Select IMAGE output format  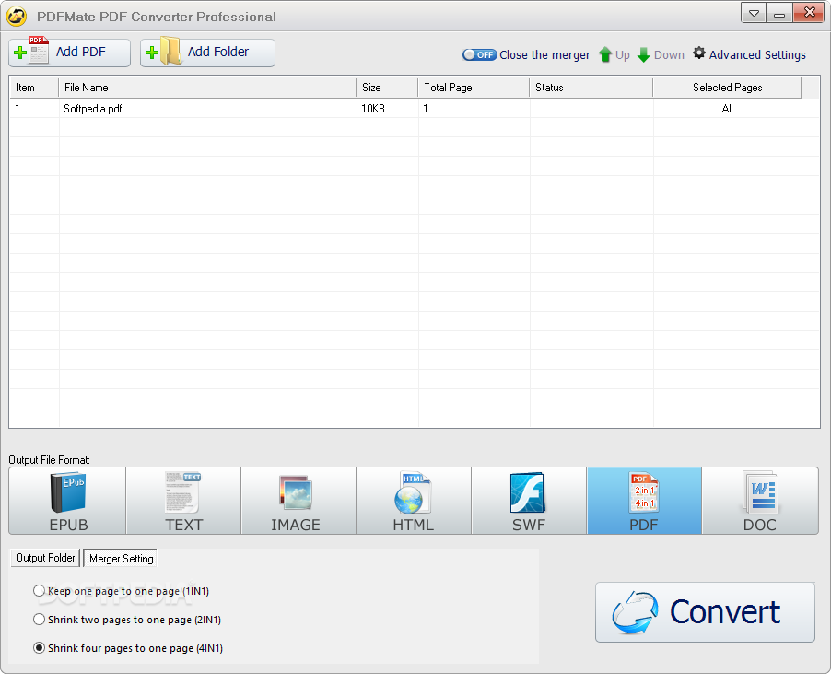298,501
